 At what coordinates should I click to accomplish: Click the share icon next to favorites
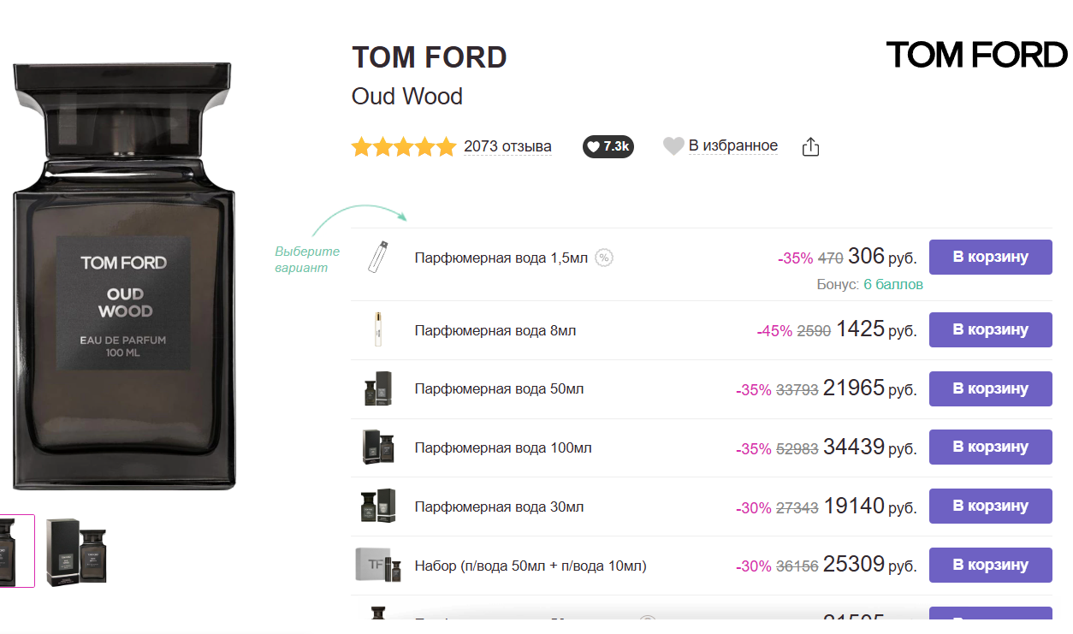pos(810,147)
